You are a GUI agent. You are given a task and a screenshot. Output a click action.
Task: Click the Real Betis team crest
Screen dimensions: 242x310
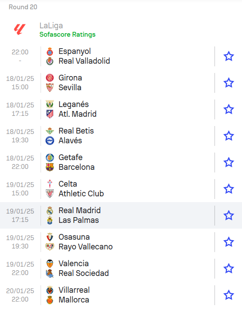50,131
